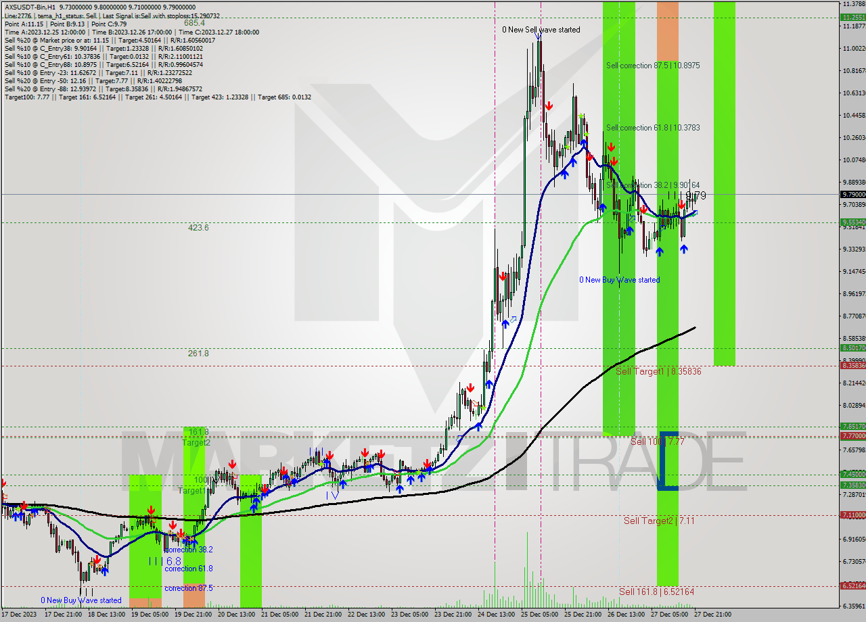Click the green 7.8517 price axis tag
The width and height of the screenshot is (866, 622).
(852, 427)
